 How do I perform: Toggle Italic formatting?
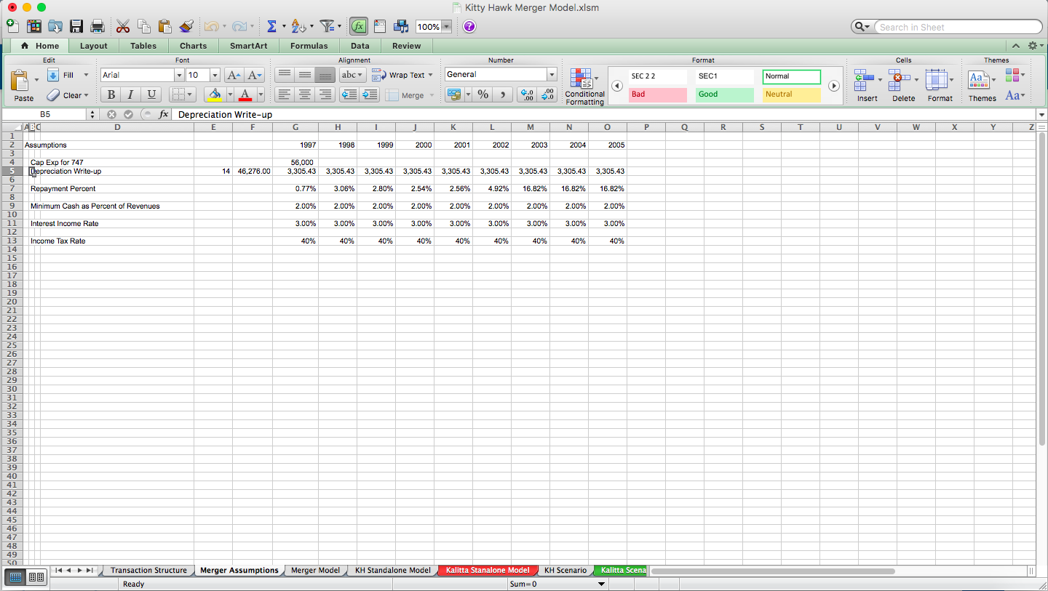coord(131,95)
